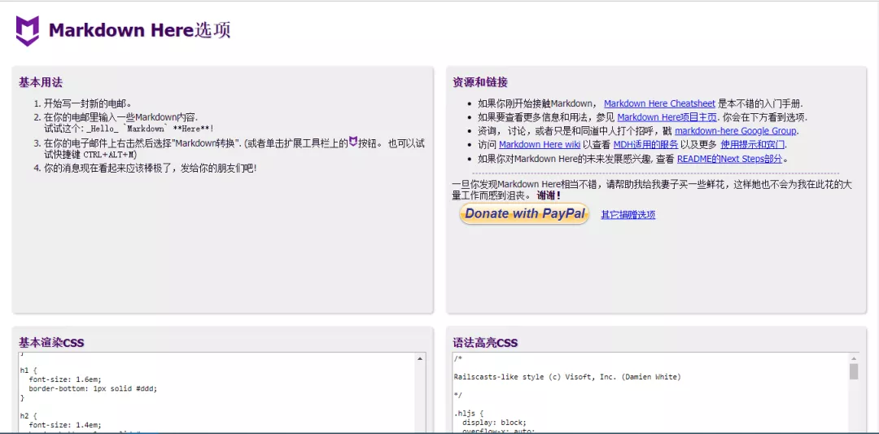Image resolution: width=879 pixels, height=434 pixels.
Task: Open the Markdown Here wiki link
Action: click(x=538, y=145)
